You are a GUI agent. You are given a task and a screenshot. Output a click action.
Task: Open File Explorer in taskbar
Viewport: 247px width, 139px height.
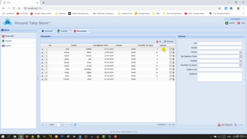(15, 136)
